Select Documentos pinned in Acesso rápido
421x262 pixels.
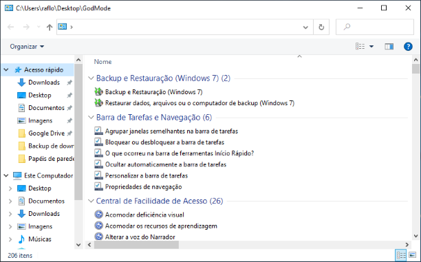pyautogui.click(x=46, y=108)
